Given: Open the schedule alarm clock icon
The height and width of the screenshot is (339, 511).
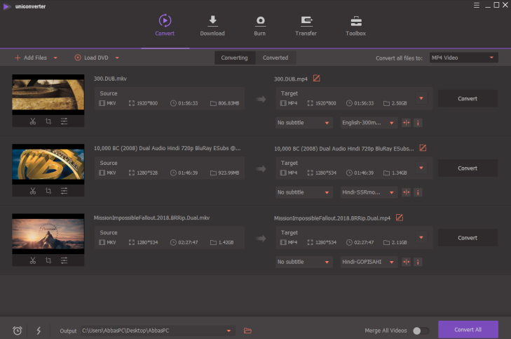Looking at the screenshot, I should [x=18, y=331].
